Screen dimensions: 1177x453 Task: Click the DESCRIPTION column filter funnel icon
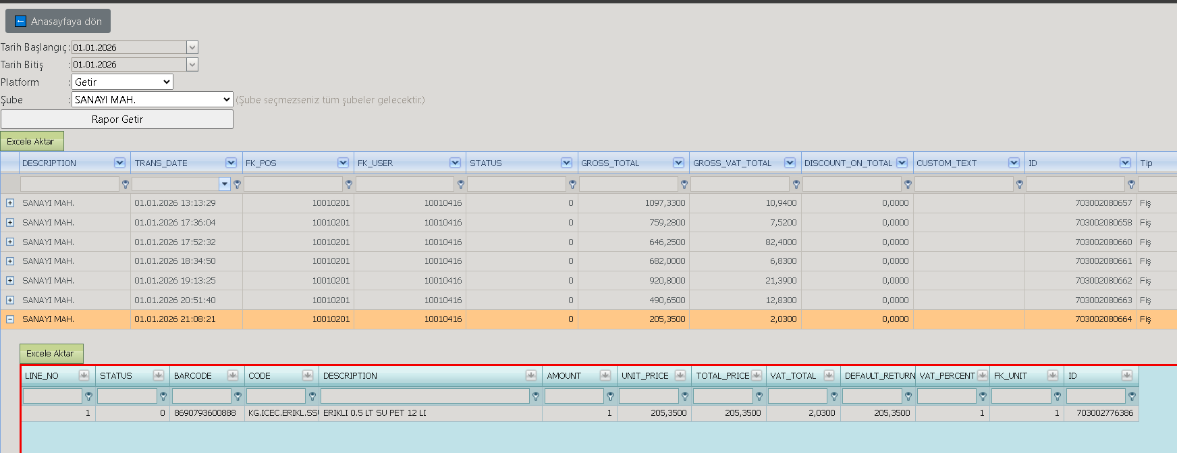click(x=126, y=184)
